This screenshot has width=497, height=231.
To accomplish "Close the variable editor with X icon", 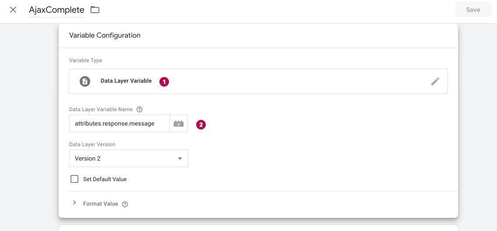I will coord(13,10).
